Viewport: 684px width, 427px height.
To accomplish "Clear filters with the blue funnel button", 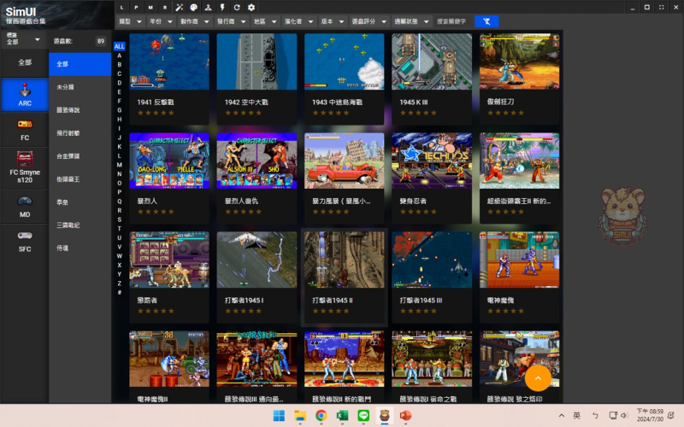I will 486,21.
